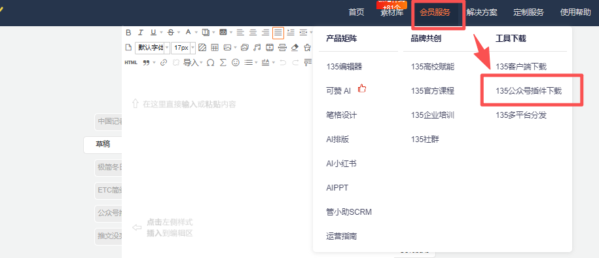
Task: Toggle underline formatting
Action: tap(153, 33)
